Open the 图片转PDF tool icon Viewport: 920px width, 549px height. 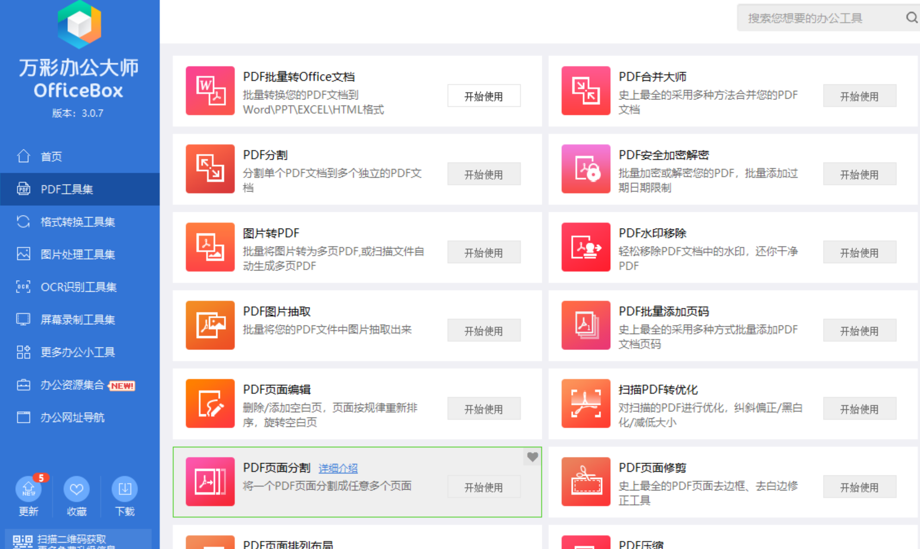click(210, 247)
